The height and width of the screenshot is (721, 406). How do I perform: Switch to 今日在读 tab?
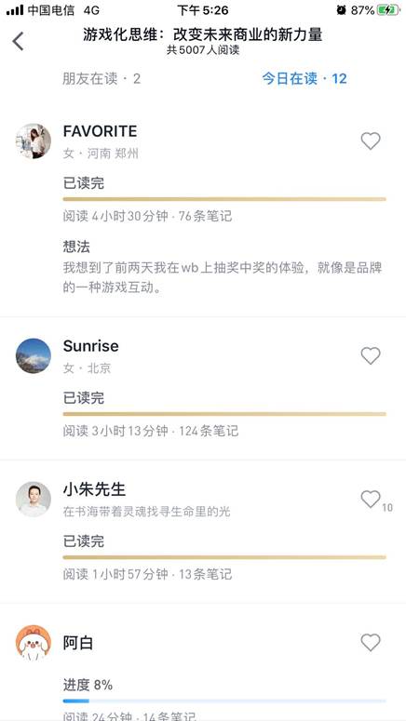point(304,79)
